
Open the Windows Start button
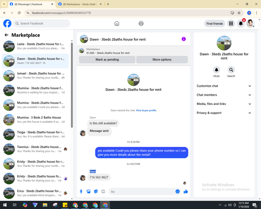point(5,205)
